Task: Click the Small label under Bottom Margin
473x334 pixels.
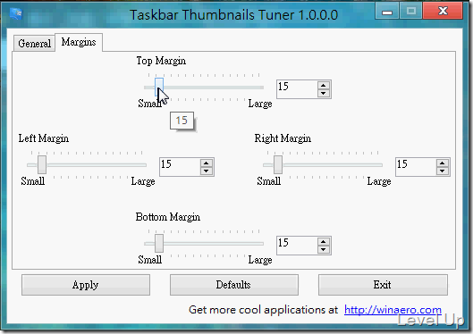Action: [150, 259]
